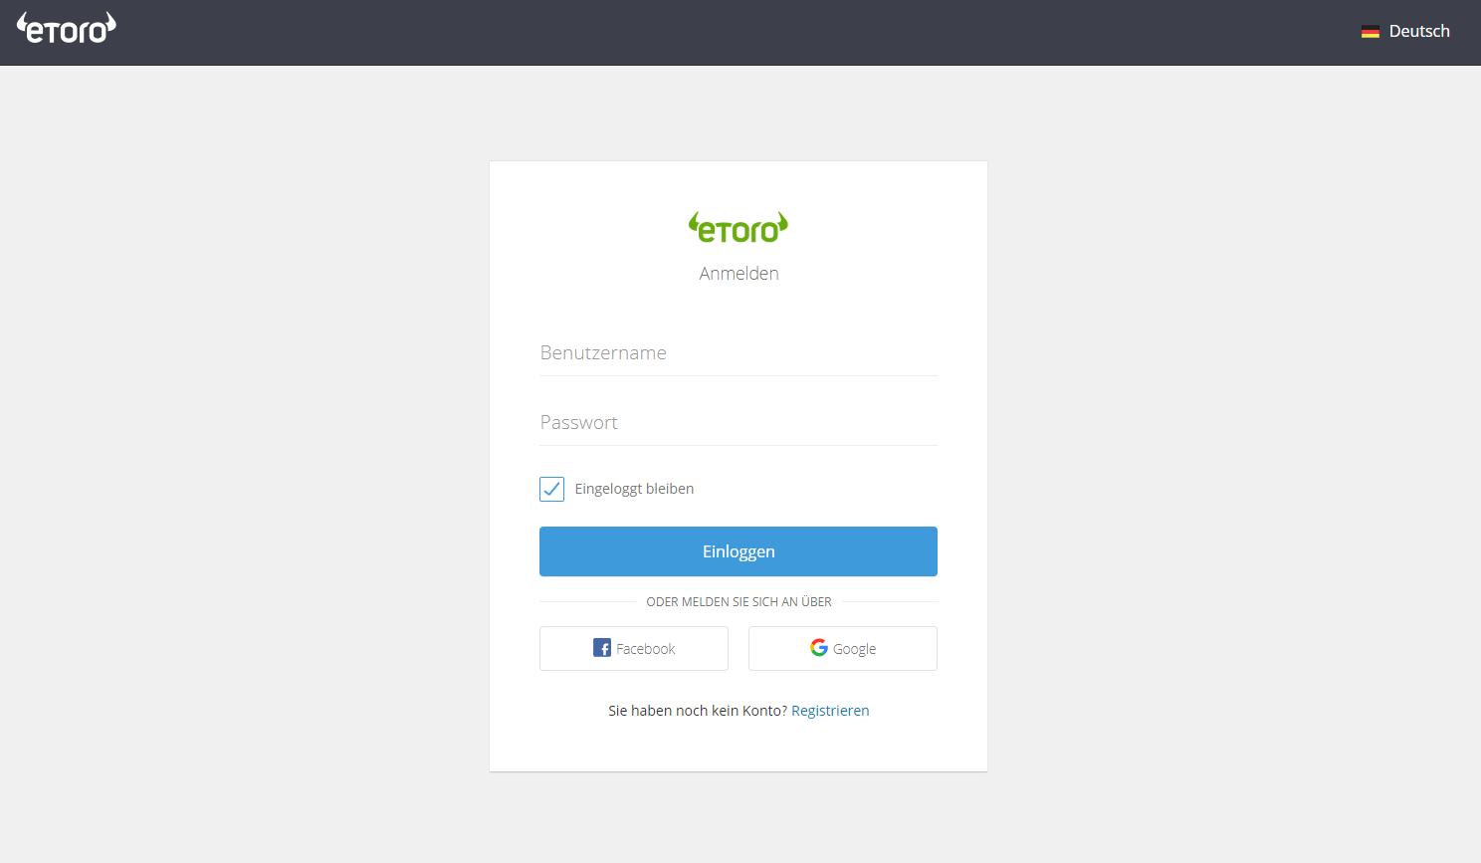Image resolution: width=1481 pixels, height=863 pixels.
Task: Sign in using the Facebook button
Action: (x=634, y=648)
